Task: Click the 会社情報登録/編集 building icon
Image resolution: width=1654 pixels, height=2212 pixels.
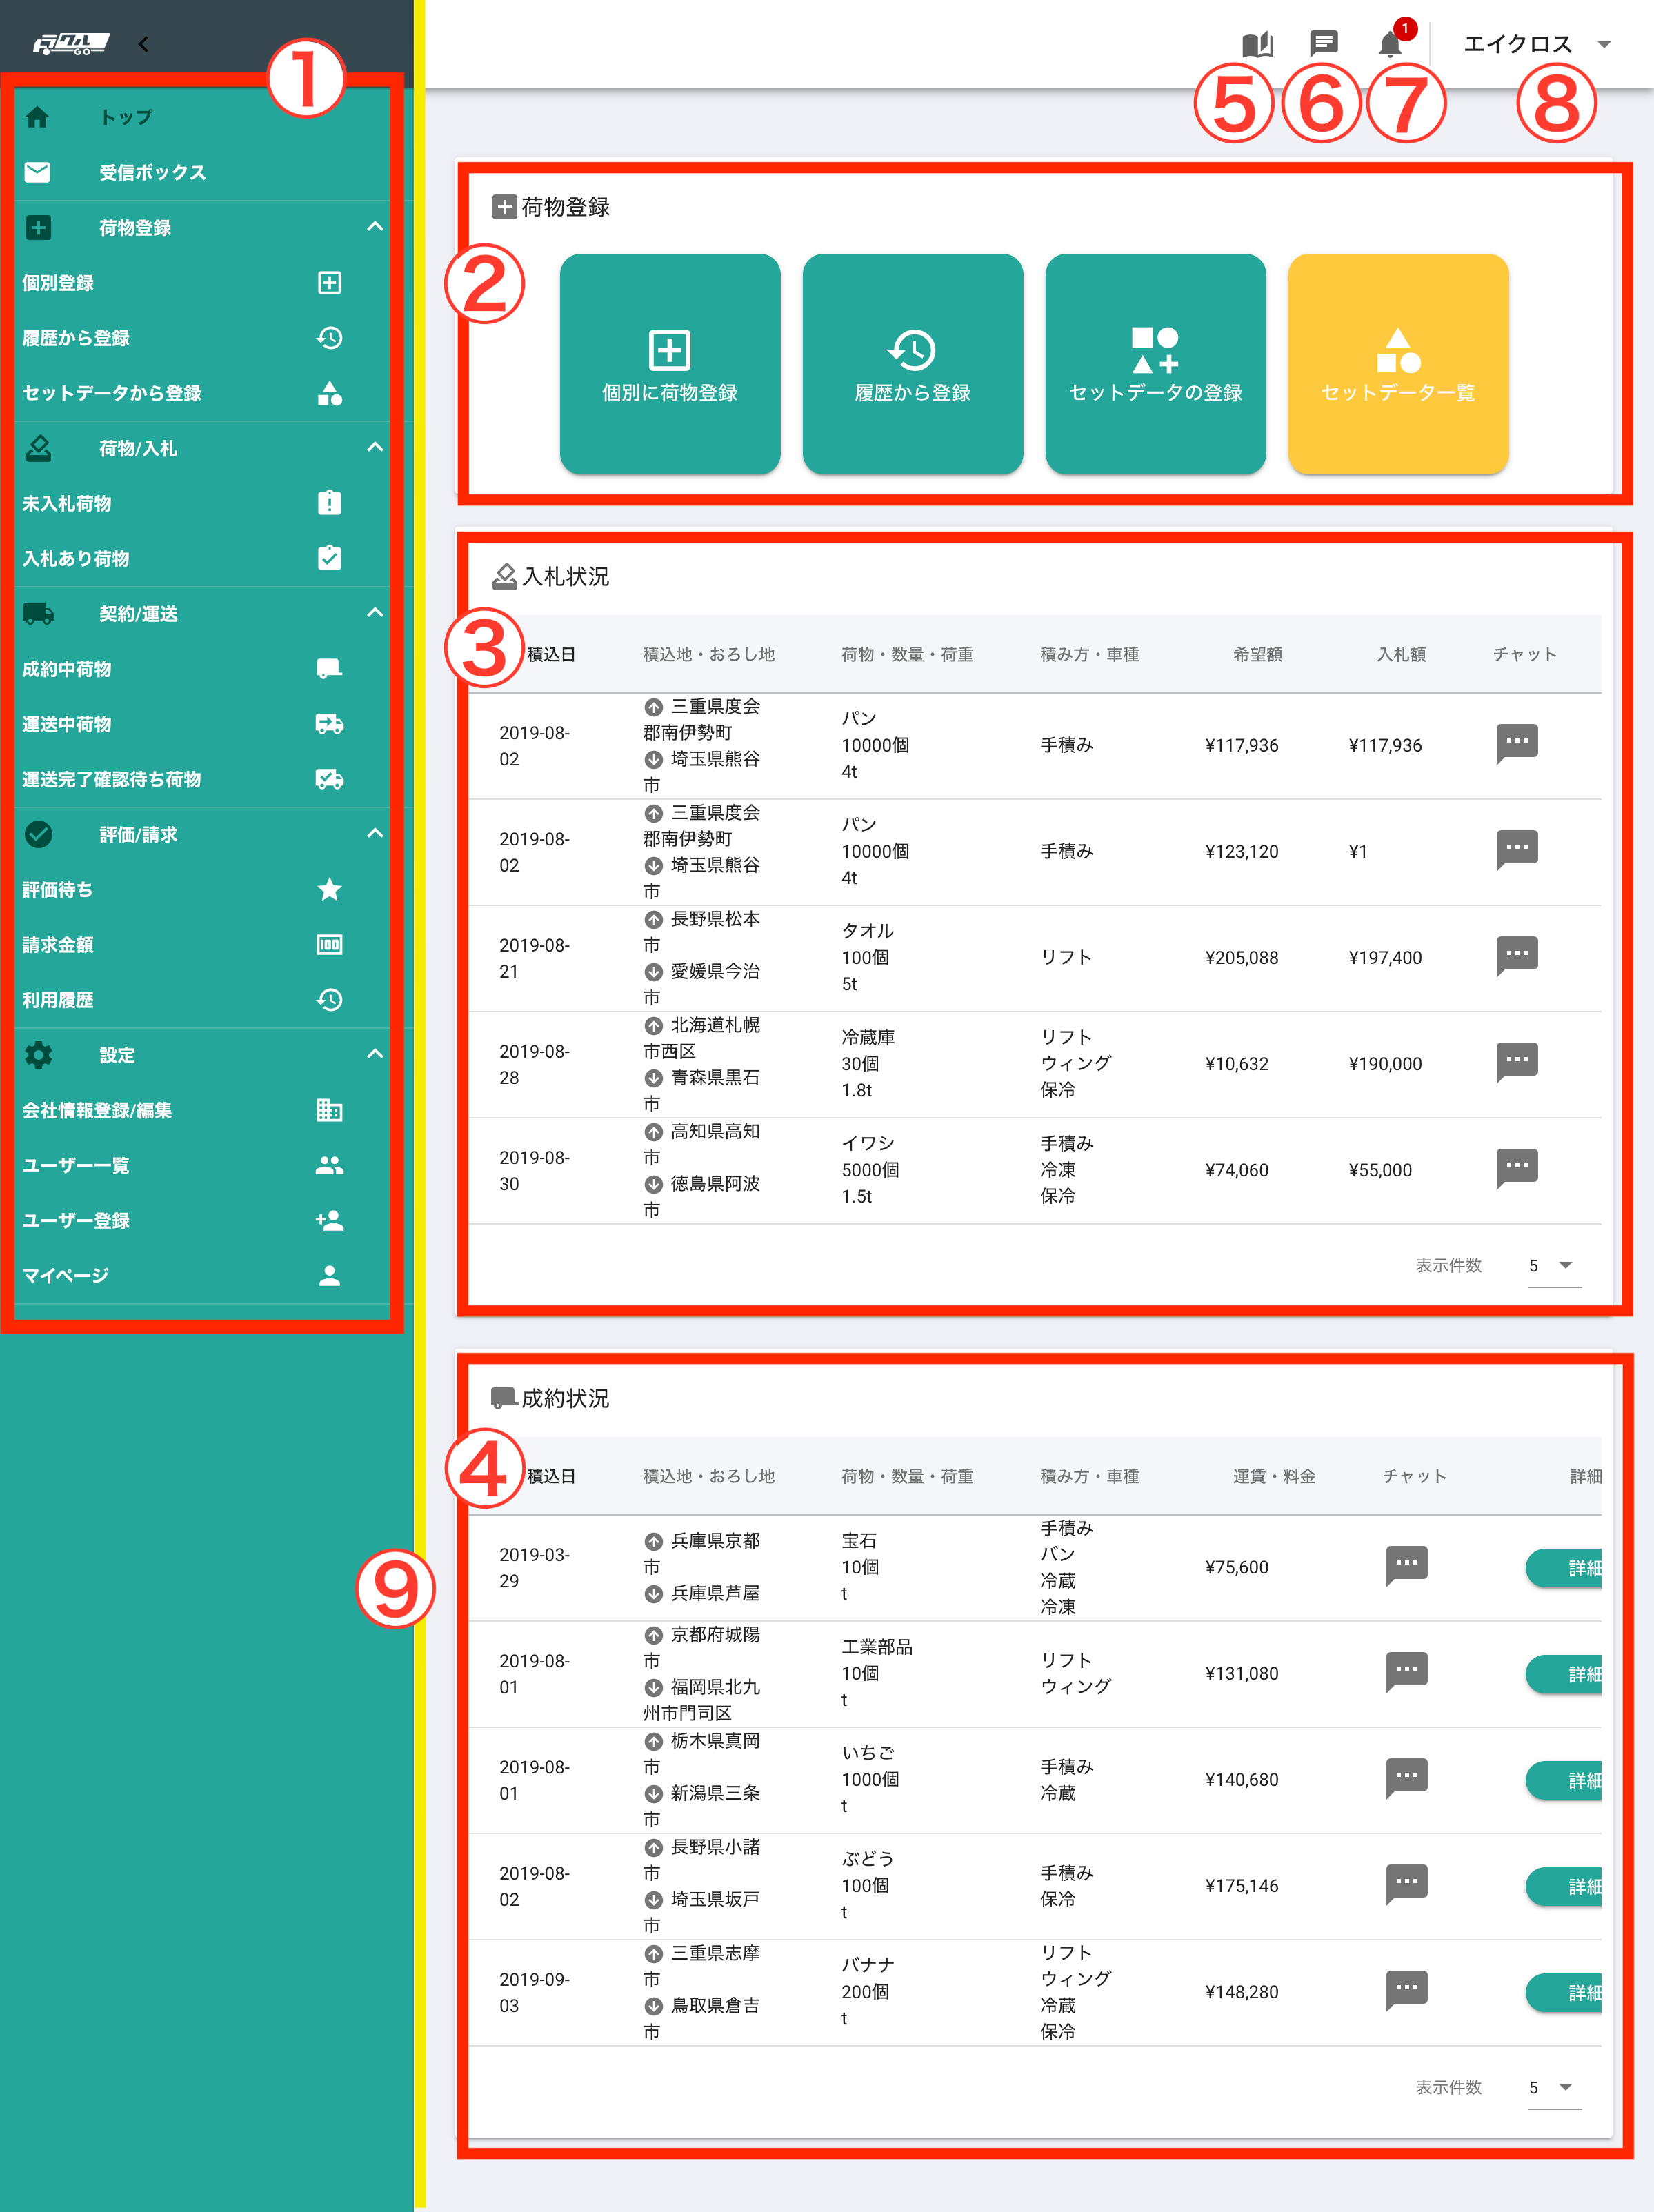Action: click(x=329, y=1110)
